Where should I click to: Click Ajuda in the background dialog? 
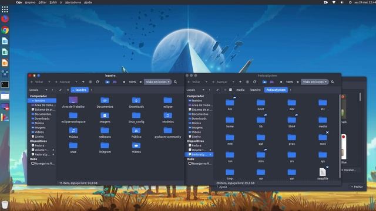tap(222, 187)
